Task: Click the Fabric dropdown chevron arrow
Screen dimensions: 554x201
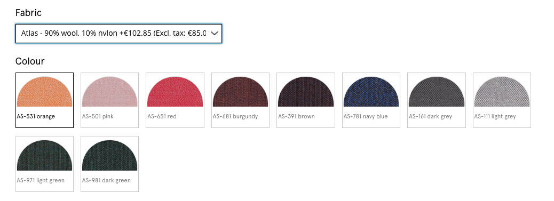Action: tap(215, 34)
